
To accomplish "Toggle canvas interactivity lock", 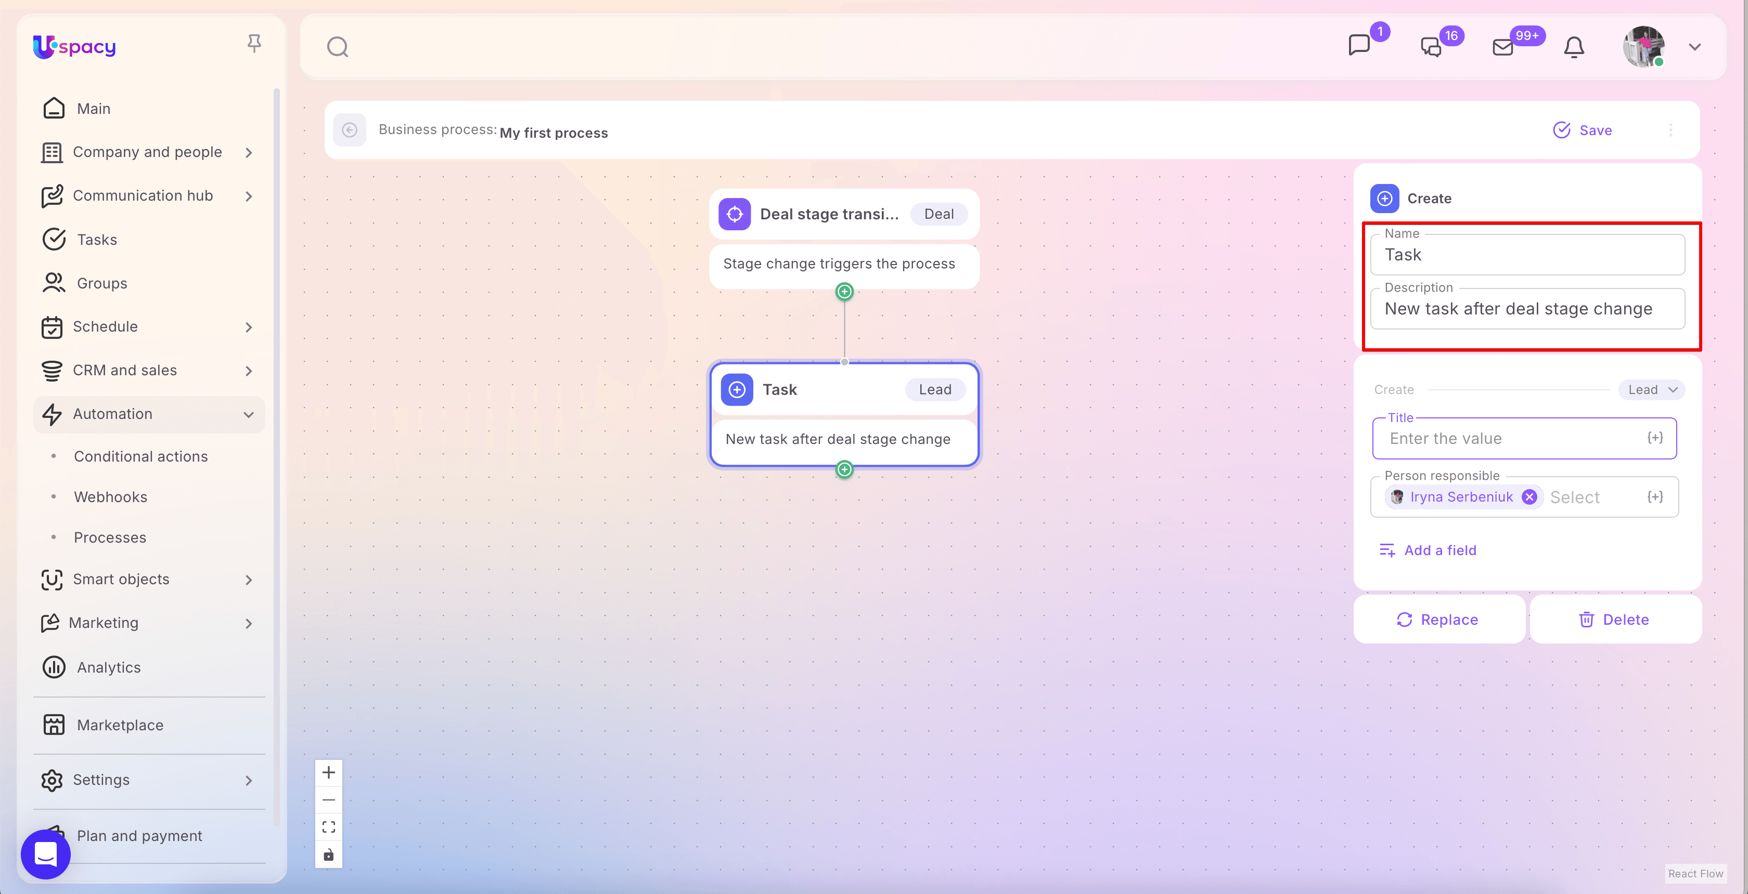I will pos(328,854).
